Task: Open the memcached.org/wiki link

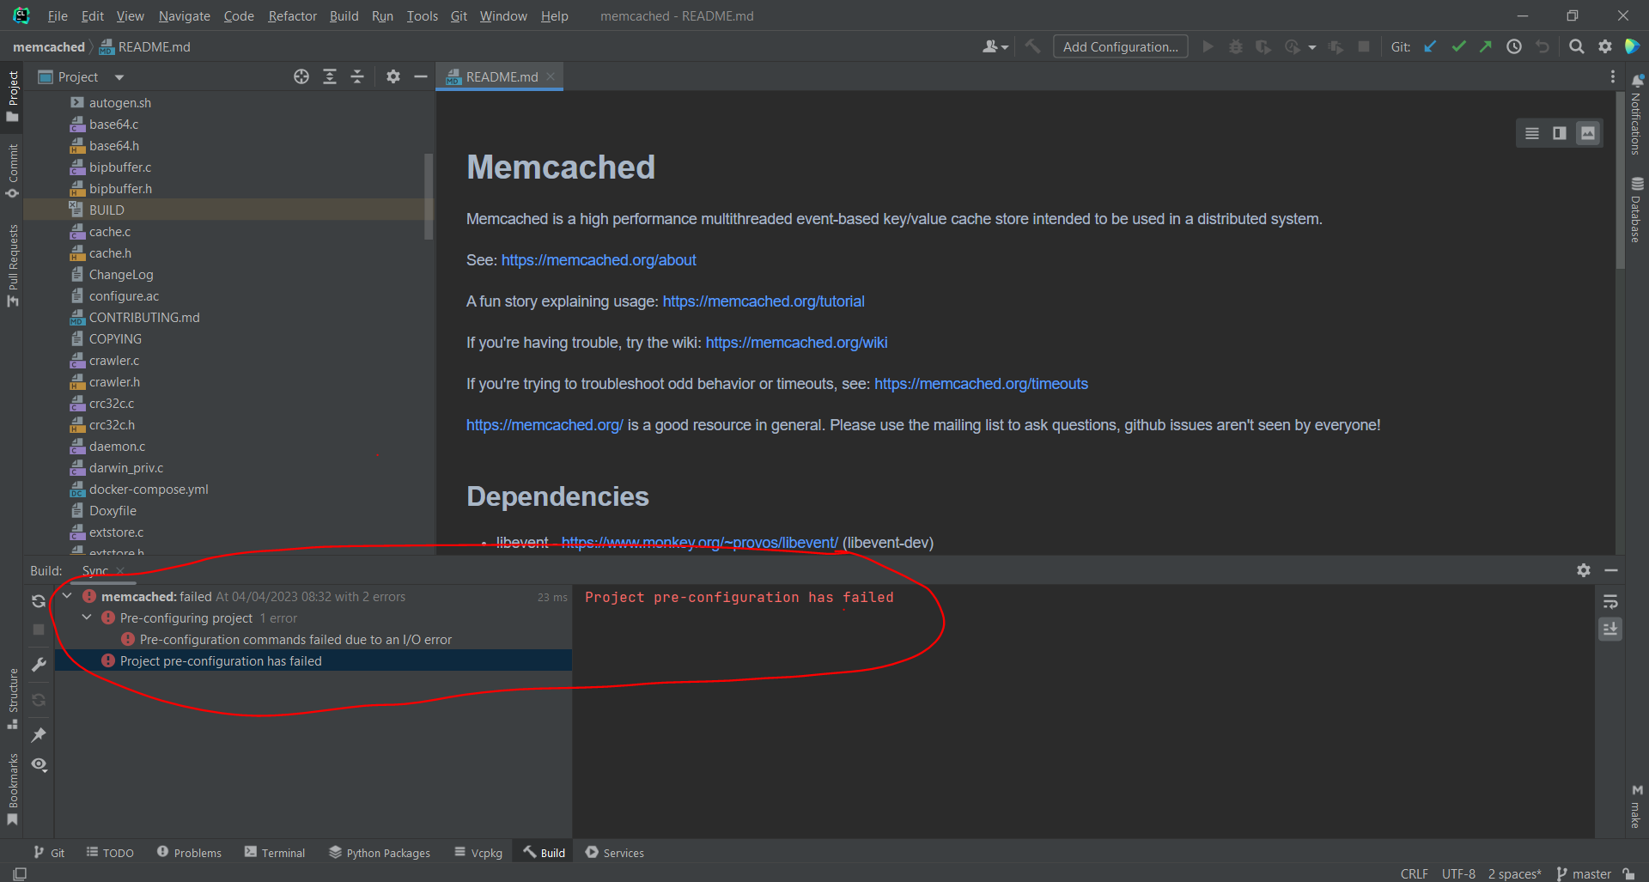Action: [796, 343]
